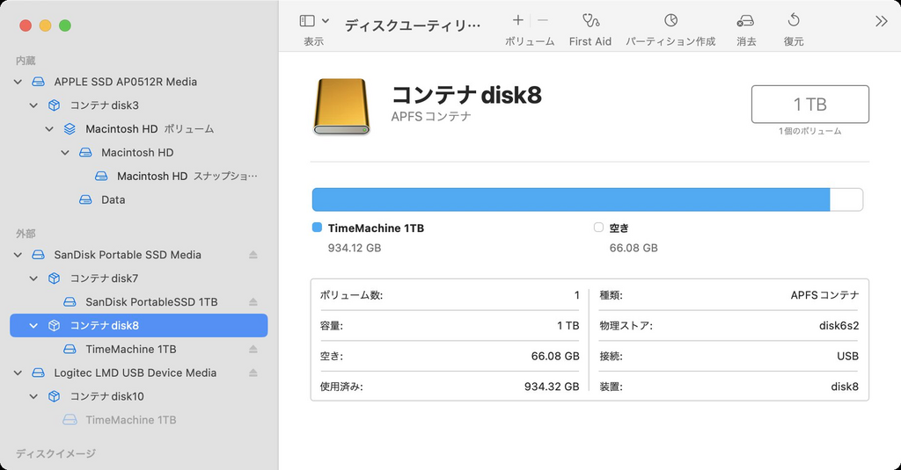Click the restore (復元) arrow icon
This screenshot has width=901, height=470.
794,20
